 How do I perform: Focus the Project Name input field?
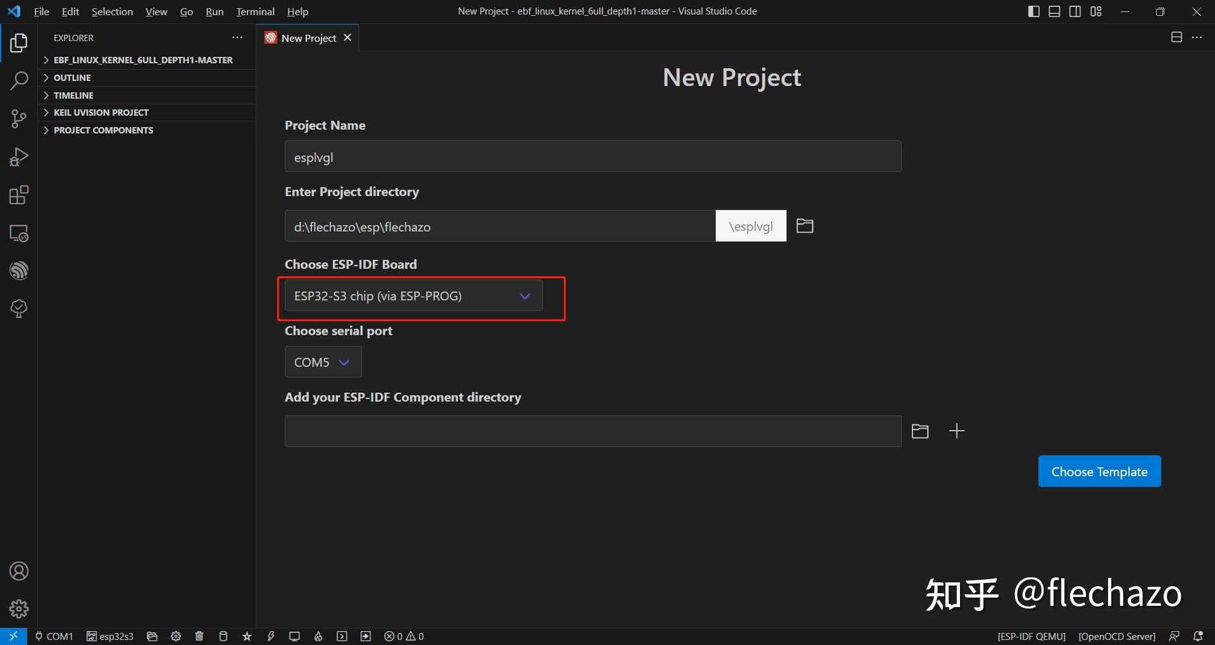pos(593,156)
